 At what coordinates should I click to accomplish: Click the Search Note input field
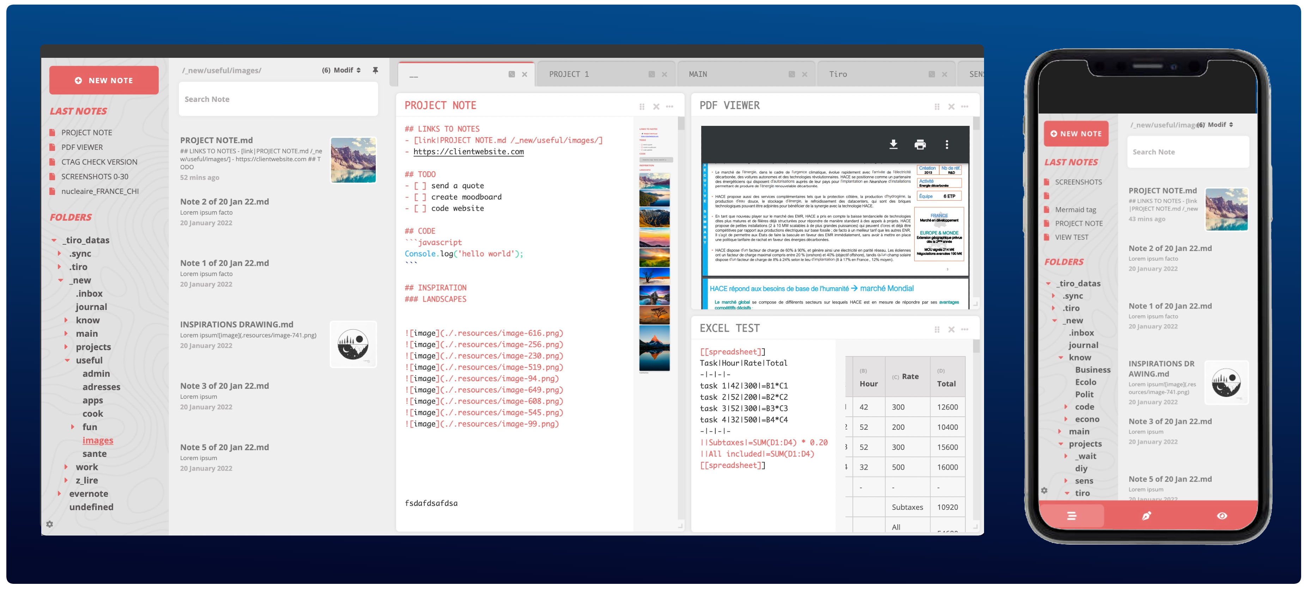coord(278,99)
